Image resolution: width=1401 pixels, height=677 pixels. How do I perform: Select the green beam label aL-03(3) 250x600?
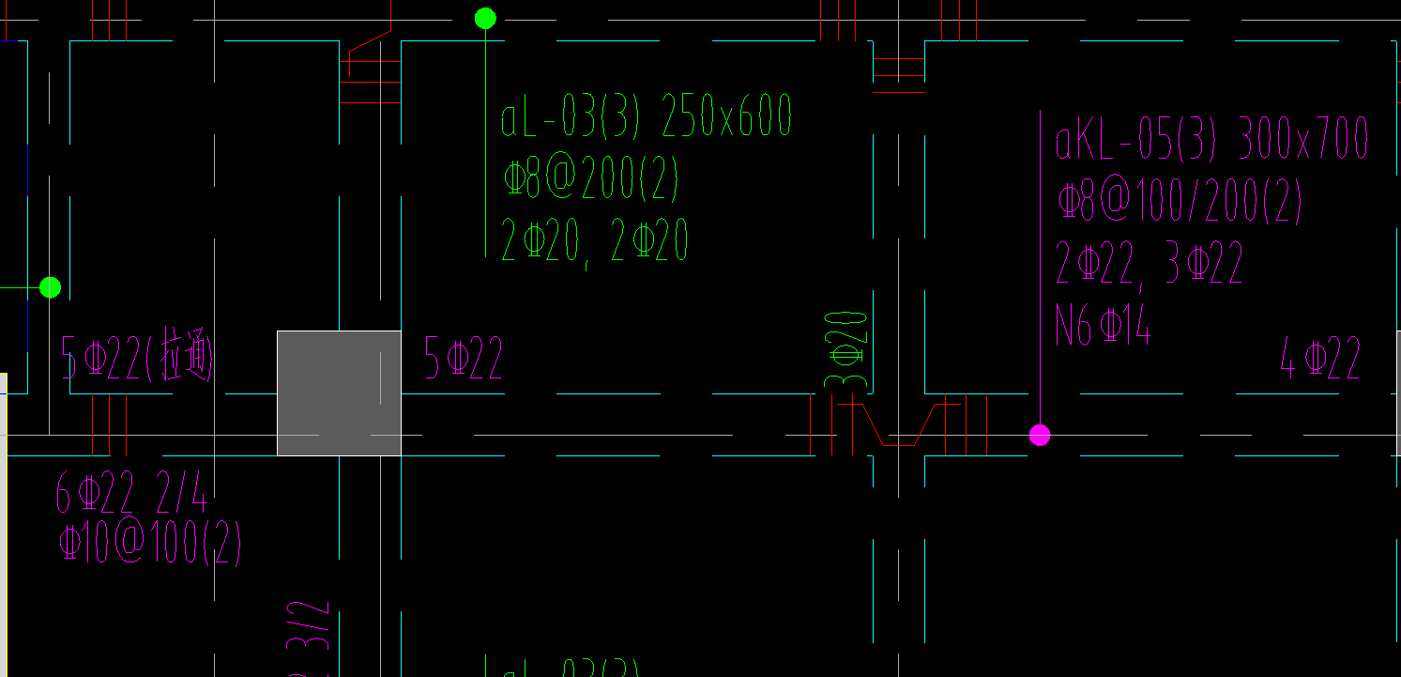647,115
